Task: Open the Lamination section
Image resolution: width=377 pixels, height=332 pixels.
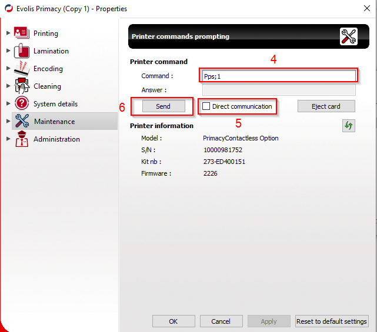Action: [51, 51]
